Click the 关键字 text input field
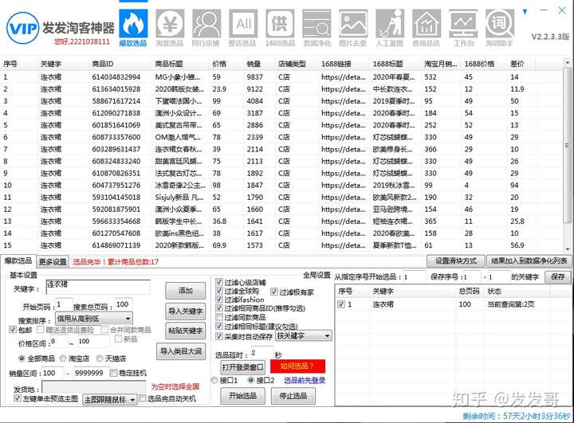This screenshot has height=423, width=574. 98,288
